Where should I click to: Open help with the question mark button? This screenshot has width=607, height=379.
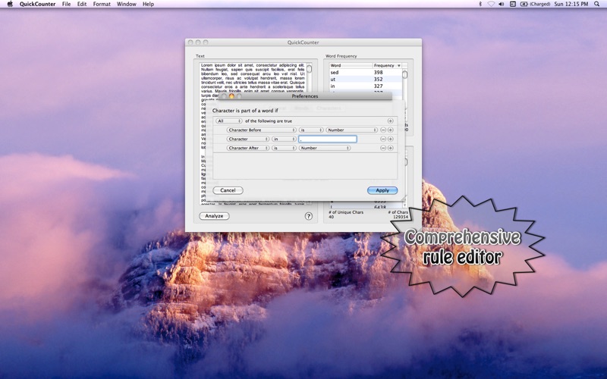tap(309, 216)
